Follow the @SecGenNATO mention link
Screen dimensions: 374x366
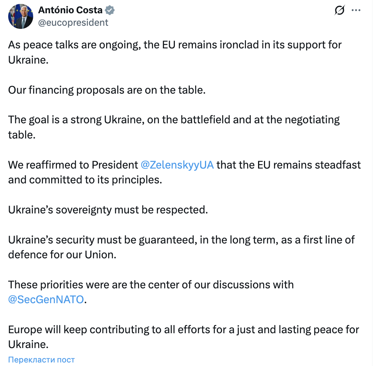point(46,300)
